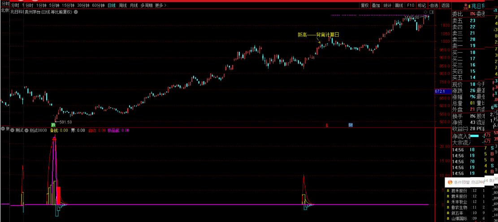Click the yellow icon next to 禾丰牧业
The image size is (498, 222).
click(448, 202)
